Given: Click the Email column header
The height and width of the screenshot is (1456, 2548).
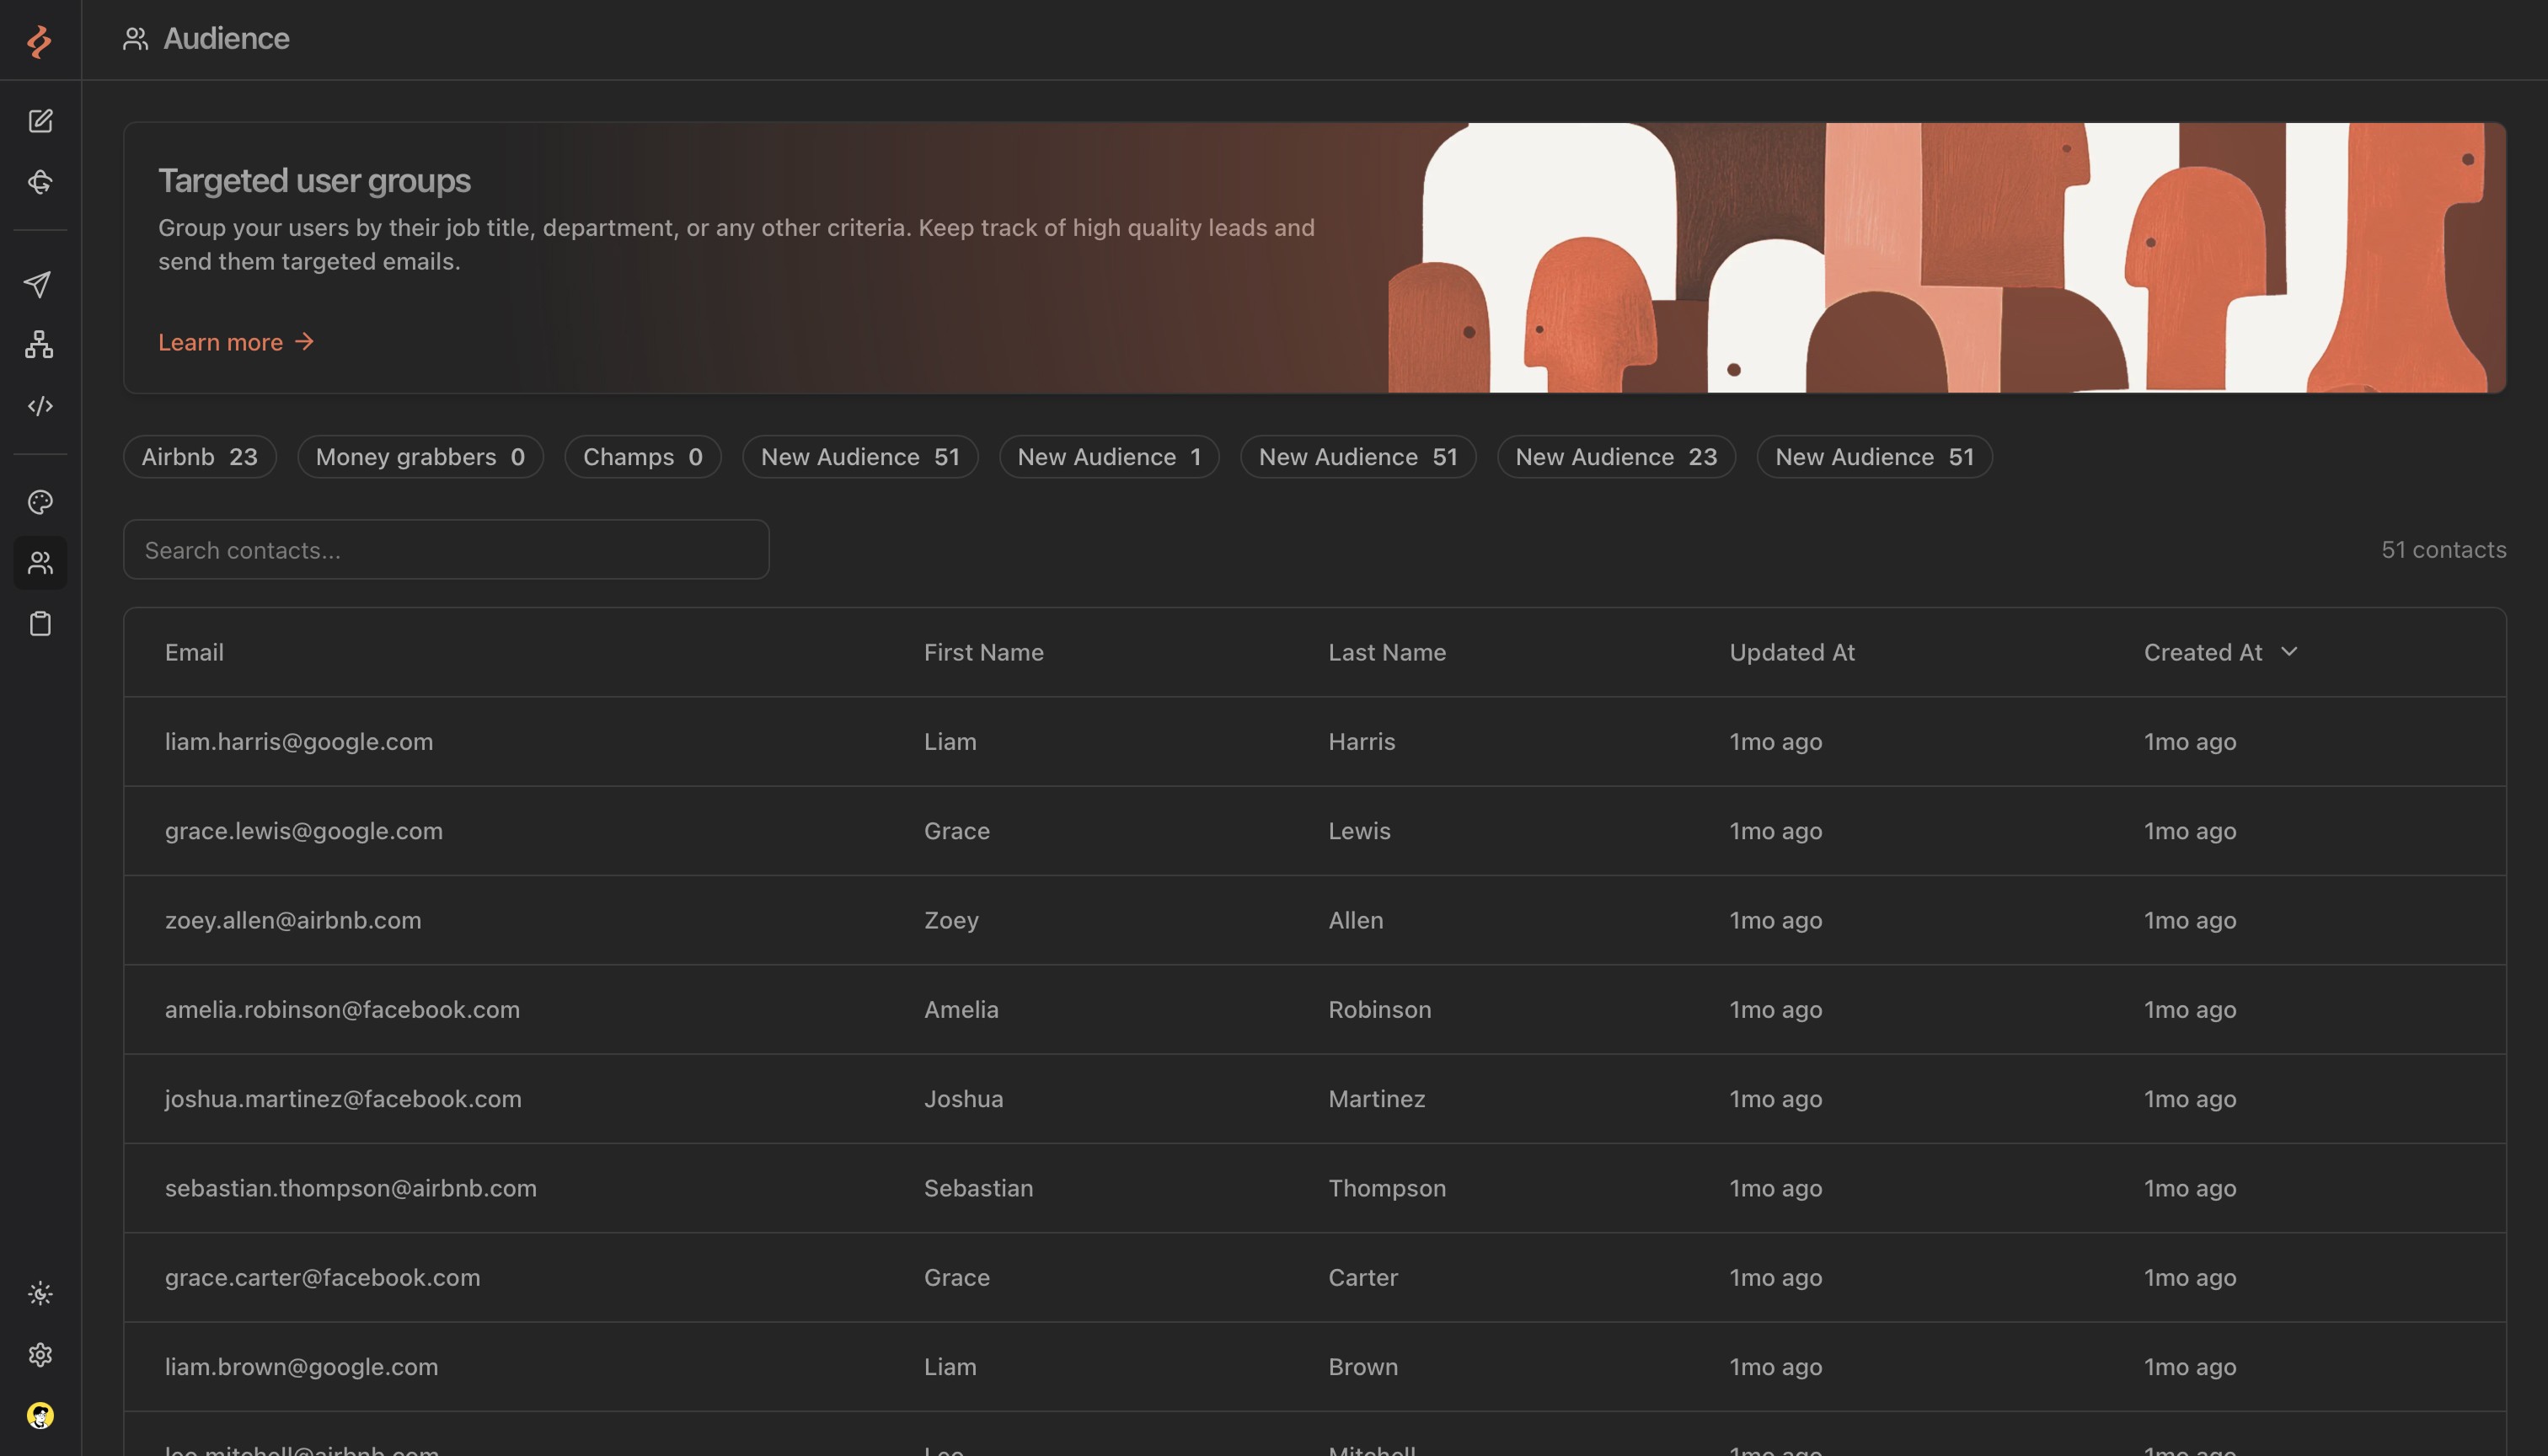Looking at the screenshot, I should [x=194, y=652].
